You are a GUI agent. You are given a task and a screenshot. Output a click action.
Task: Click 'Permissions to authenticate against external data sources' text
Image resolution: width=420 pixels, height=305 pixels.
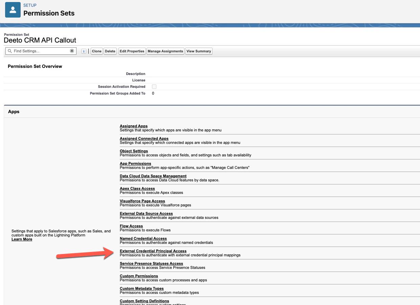169,218
